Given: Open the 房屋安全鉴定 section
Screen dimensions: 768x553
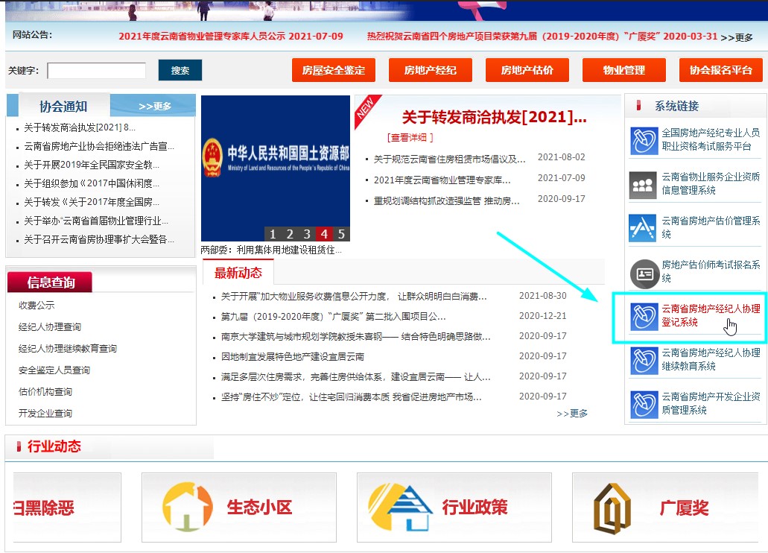Looking at the screenshot, I should tap(334, 70).
